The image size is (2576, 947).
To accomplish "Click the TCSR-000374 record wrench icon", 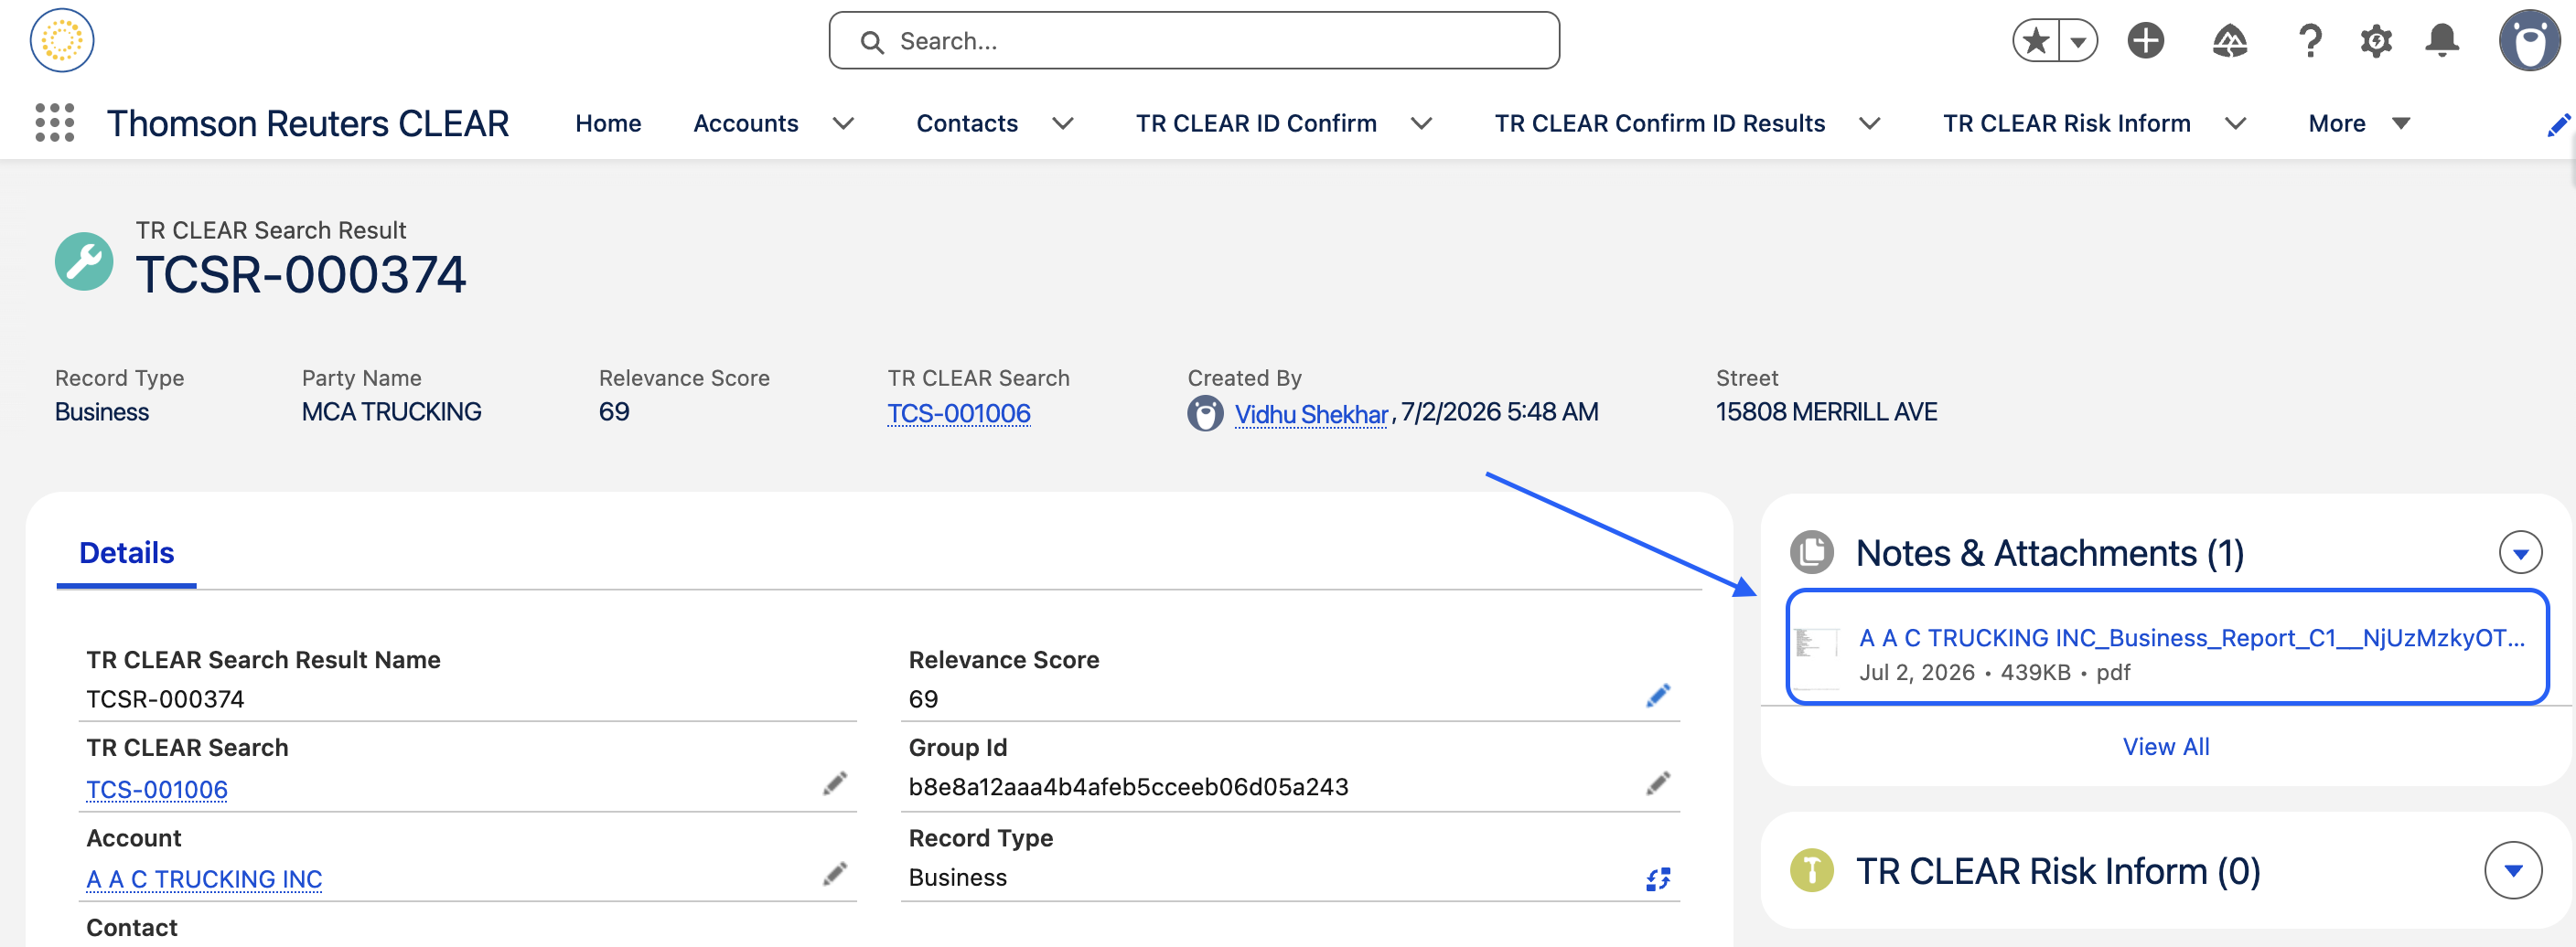I will coord(84,261).
